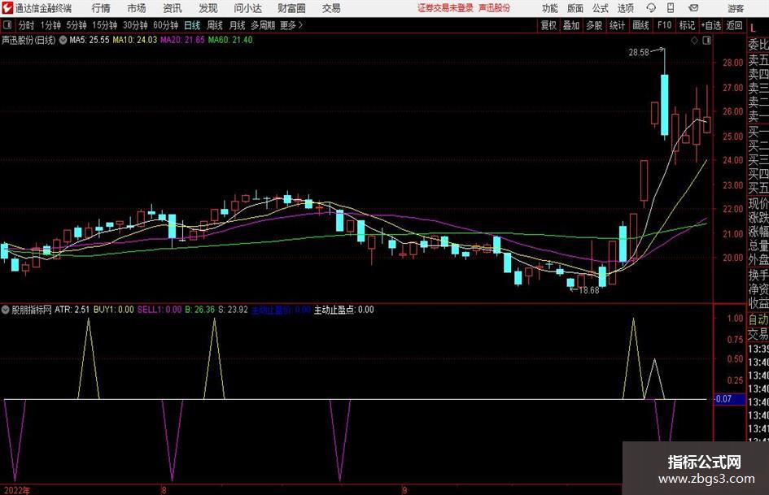Click the 证券交易未登录 login link
The height and width of the screenshot is (495, 769).
point(445,8)
